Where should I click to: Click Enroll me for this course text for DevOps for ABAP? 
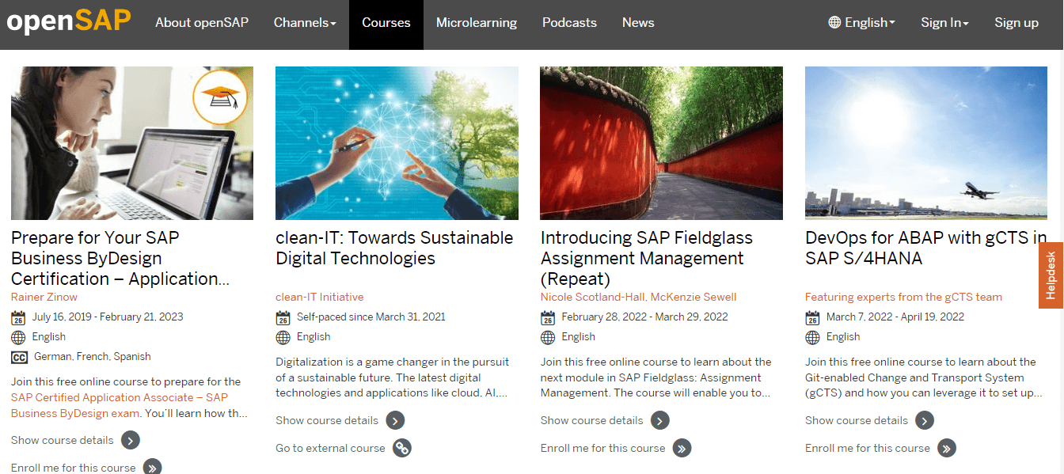[x=868, y=448]
